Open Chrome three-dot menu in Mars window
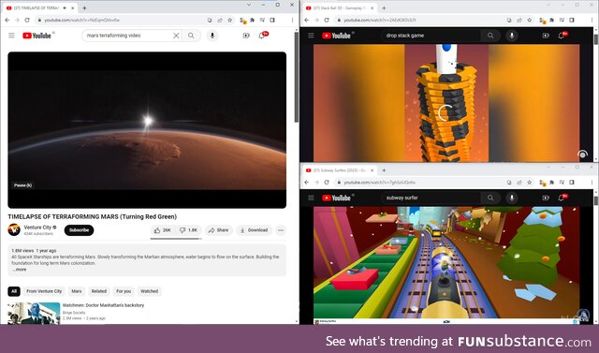This screenshot has height=353, width=599. pos(292,20)
